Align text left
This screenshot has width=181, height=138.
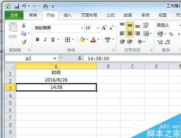(x=122, y=34)
